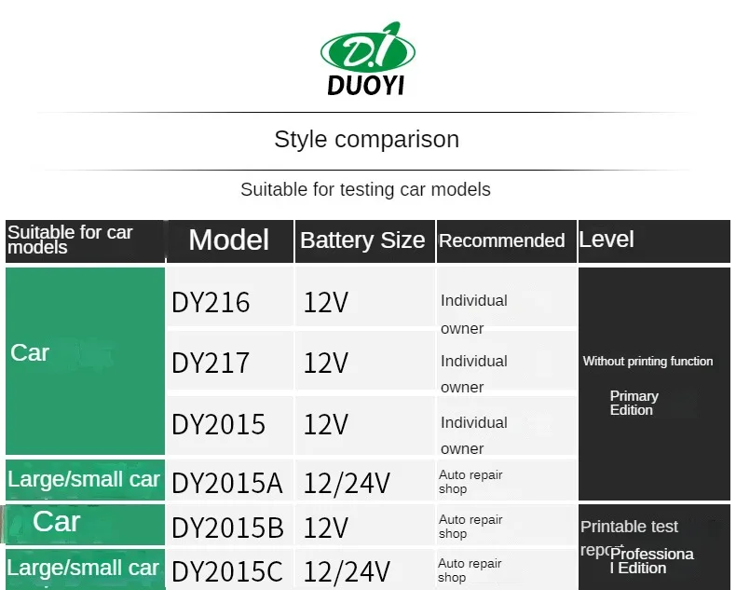Click the 12V value in the DY2015 row

(326, 425)
